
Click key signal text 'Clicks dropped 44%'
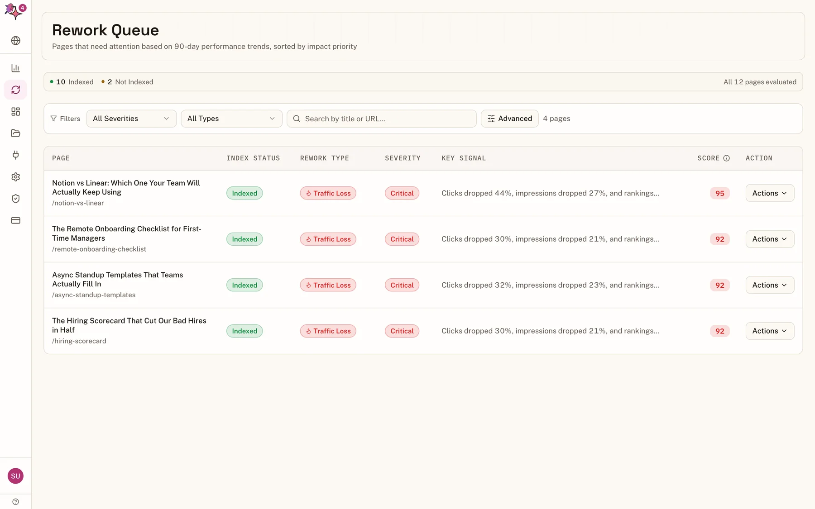[477, 193]
